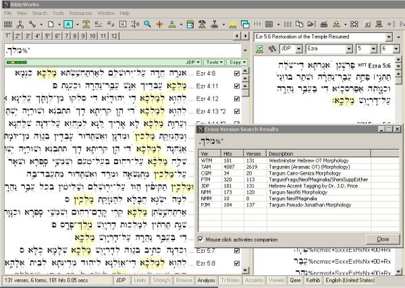The width and height of the screenshot is (405, 288).
Task: Click the alpha-x toolbar icon
Action: pos(111,24)
